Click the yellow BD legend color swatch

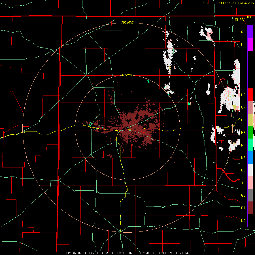[x=250, y=120]
